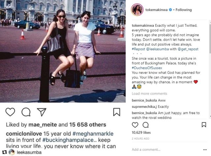211x156 pixels.
Task: Click the comment bubble in the embedded repost
Action: [x=26, y=112]
